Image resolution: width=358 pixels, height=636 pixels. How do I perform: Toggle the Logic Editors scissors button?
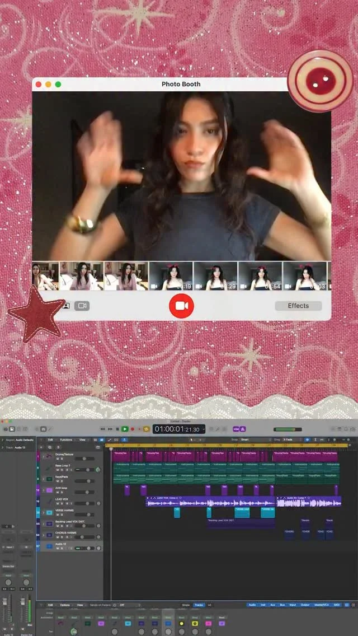[51, 429]
